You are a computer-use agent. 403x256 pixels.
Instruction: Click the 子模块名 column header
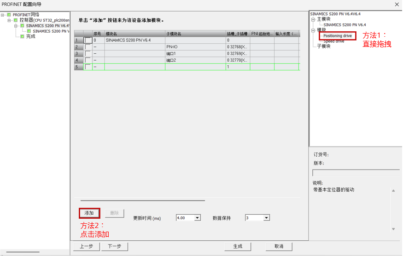click(195, 34)
